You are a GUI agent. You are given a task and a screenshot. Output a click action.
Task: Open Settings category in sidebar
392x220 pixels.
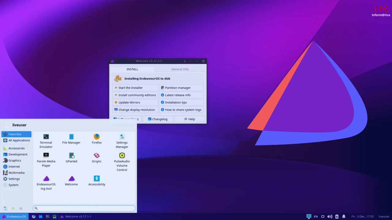17,179
